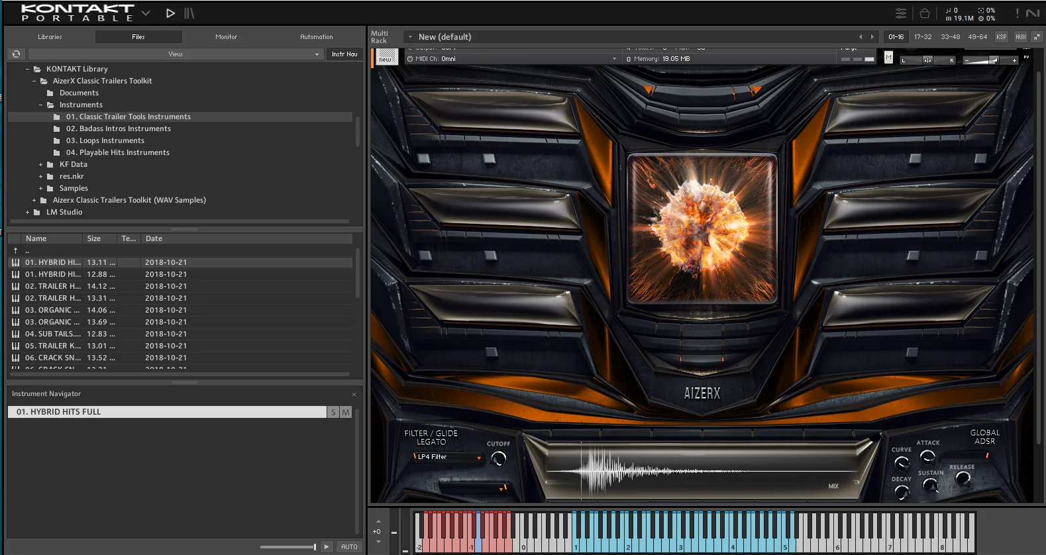Click the minimize rack view arrows icon
Image resolution: width=1046 pixels, height=555 pixels.
click(1037, 37)
